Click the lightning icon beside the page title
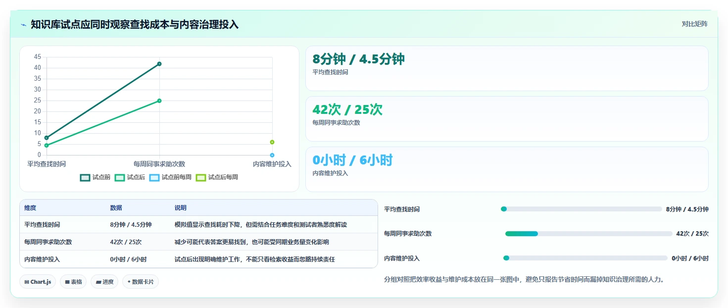The width and height of the screenshot is (728, 308). [24, 24]
